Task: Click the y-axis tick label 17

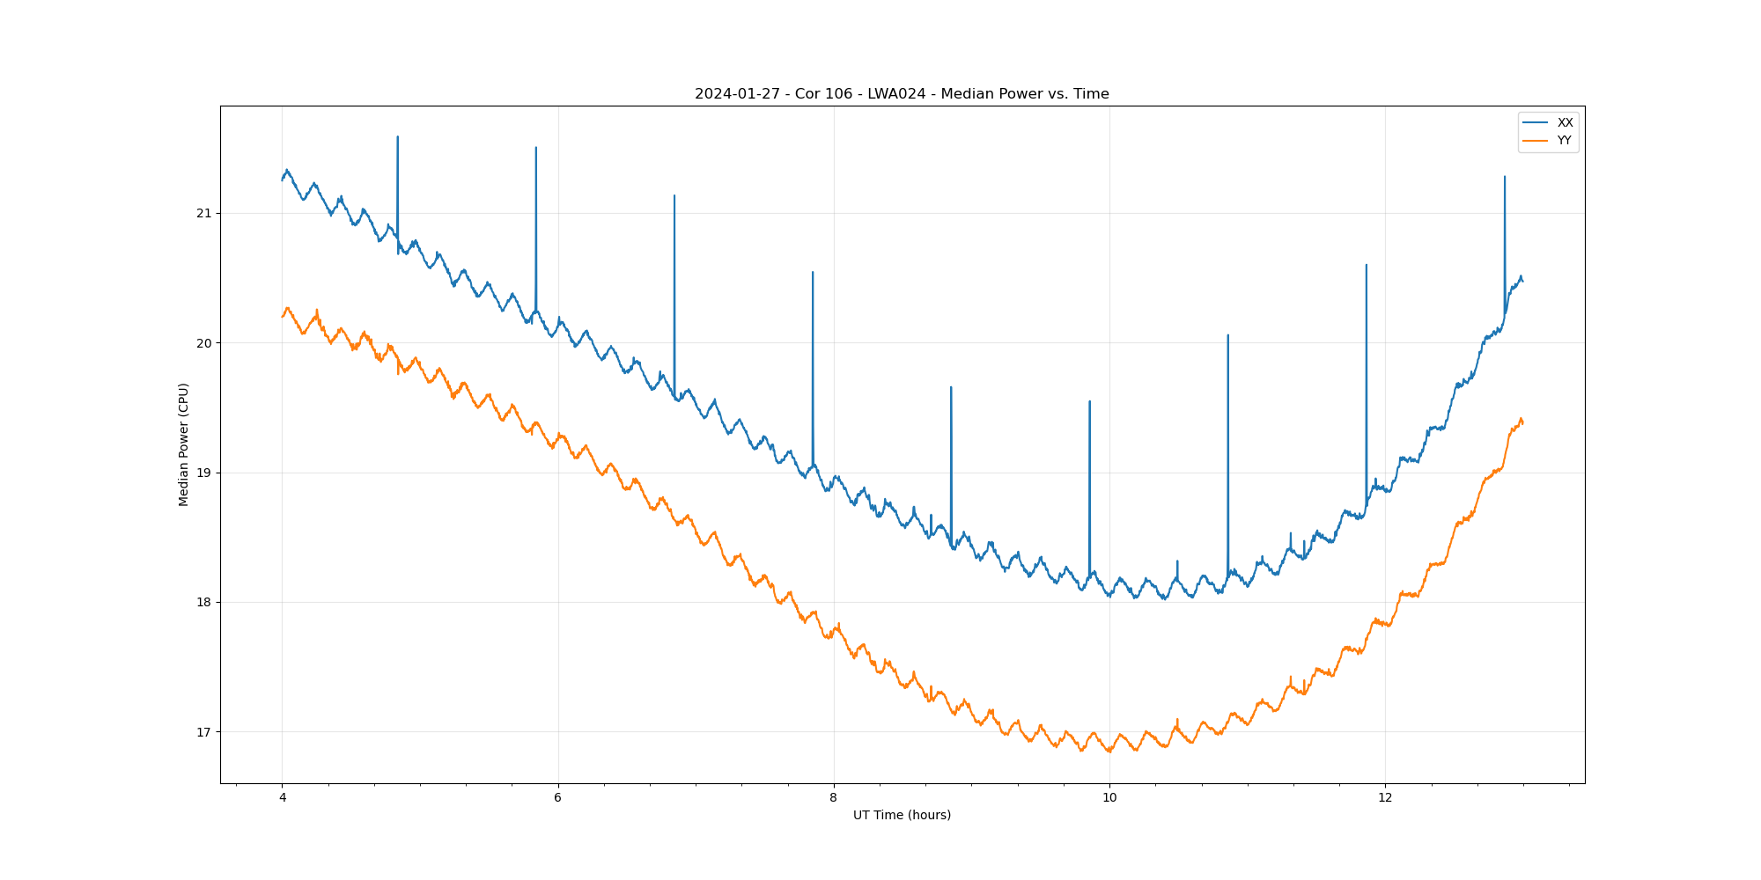Action: click(x=204, y=732)
